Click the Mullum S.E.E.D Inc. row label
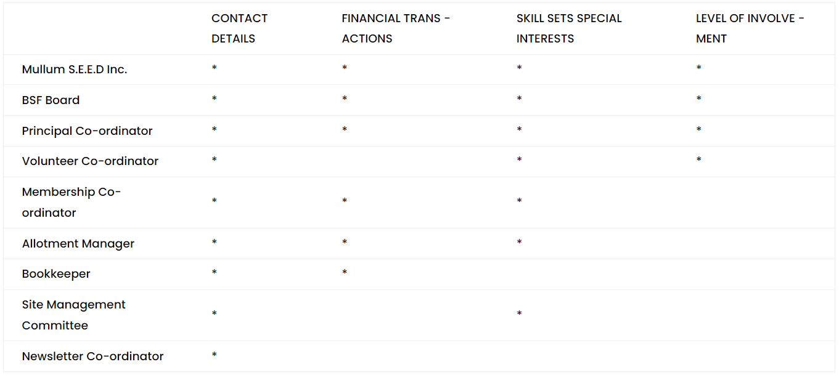Viewport: 839px width, 375px height. (75, 70)
